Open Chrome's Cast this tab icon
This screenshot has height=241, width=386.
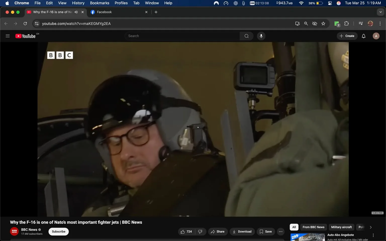click(297, 23)
